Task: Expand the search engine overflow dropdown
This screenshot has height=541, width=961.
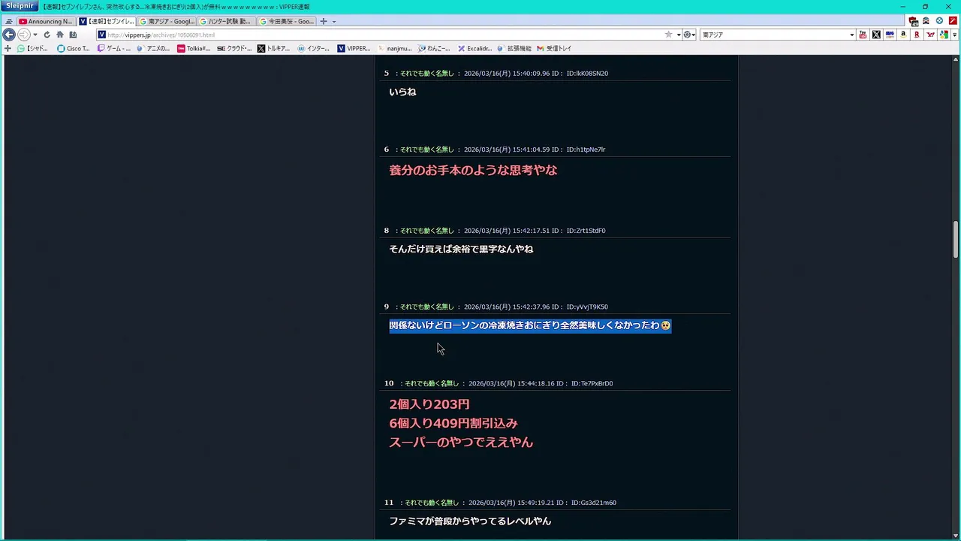Action: coord(954,35)
